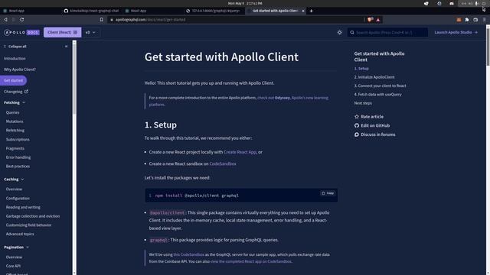Open Why Apollo Client? page
The image size is (490, 275).
point(20,70)
